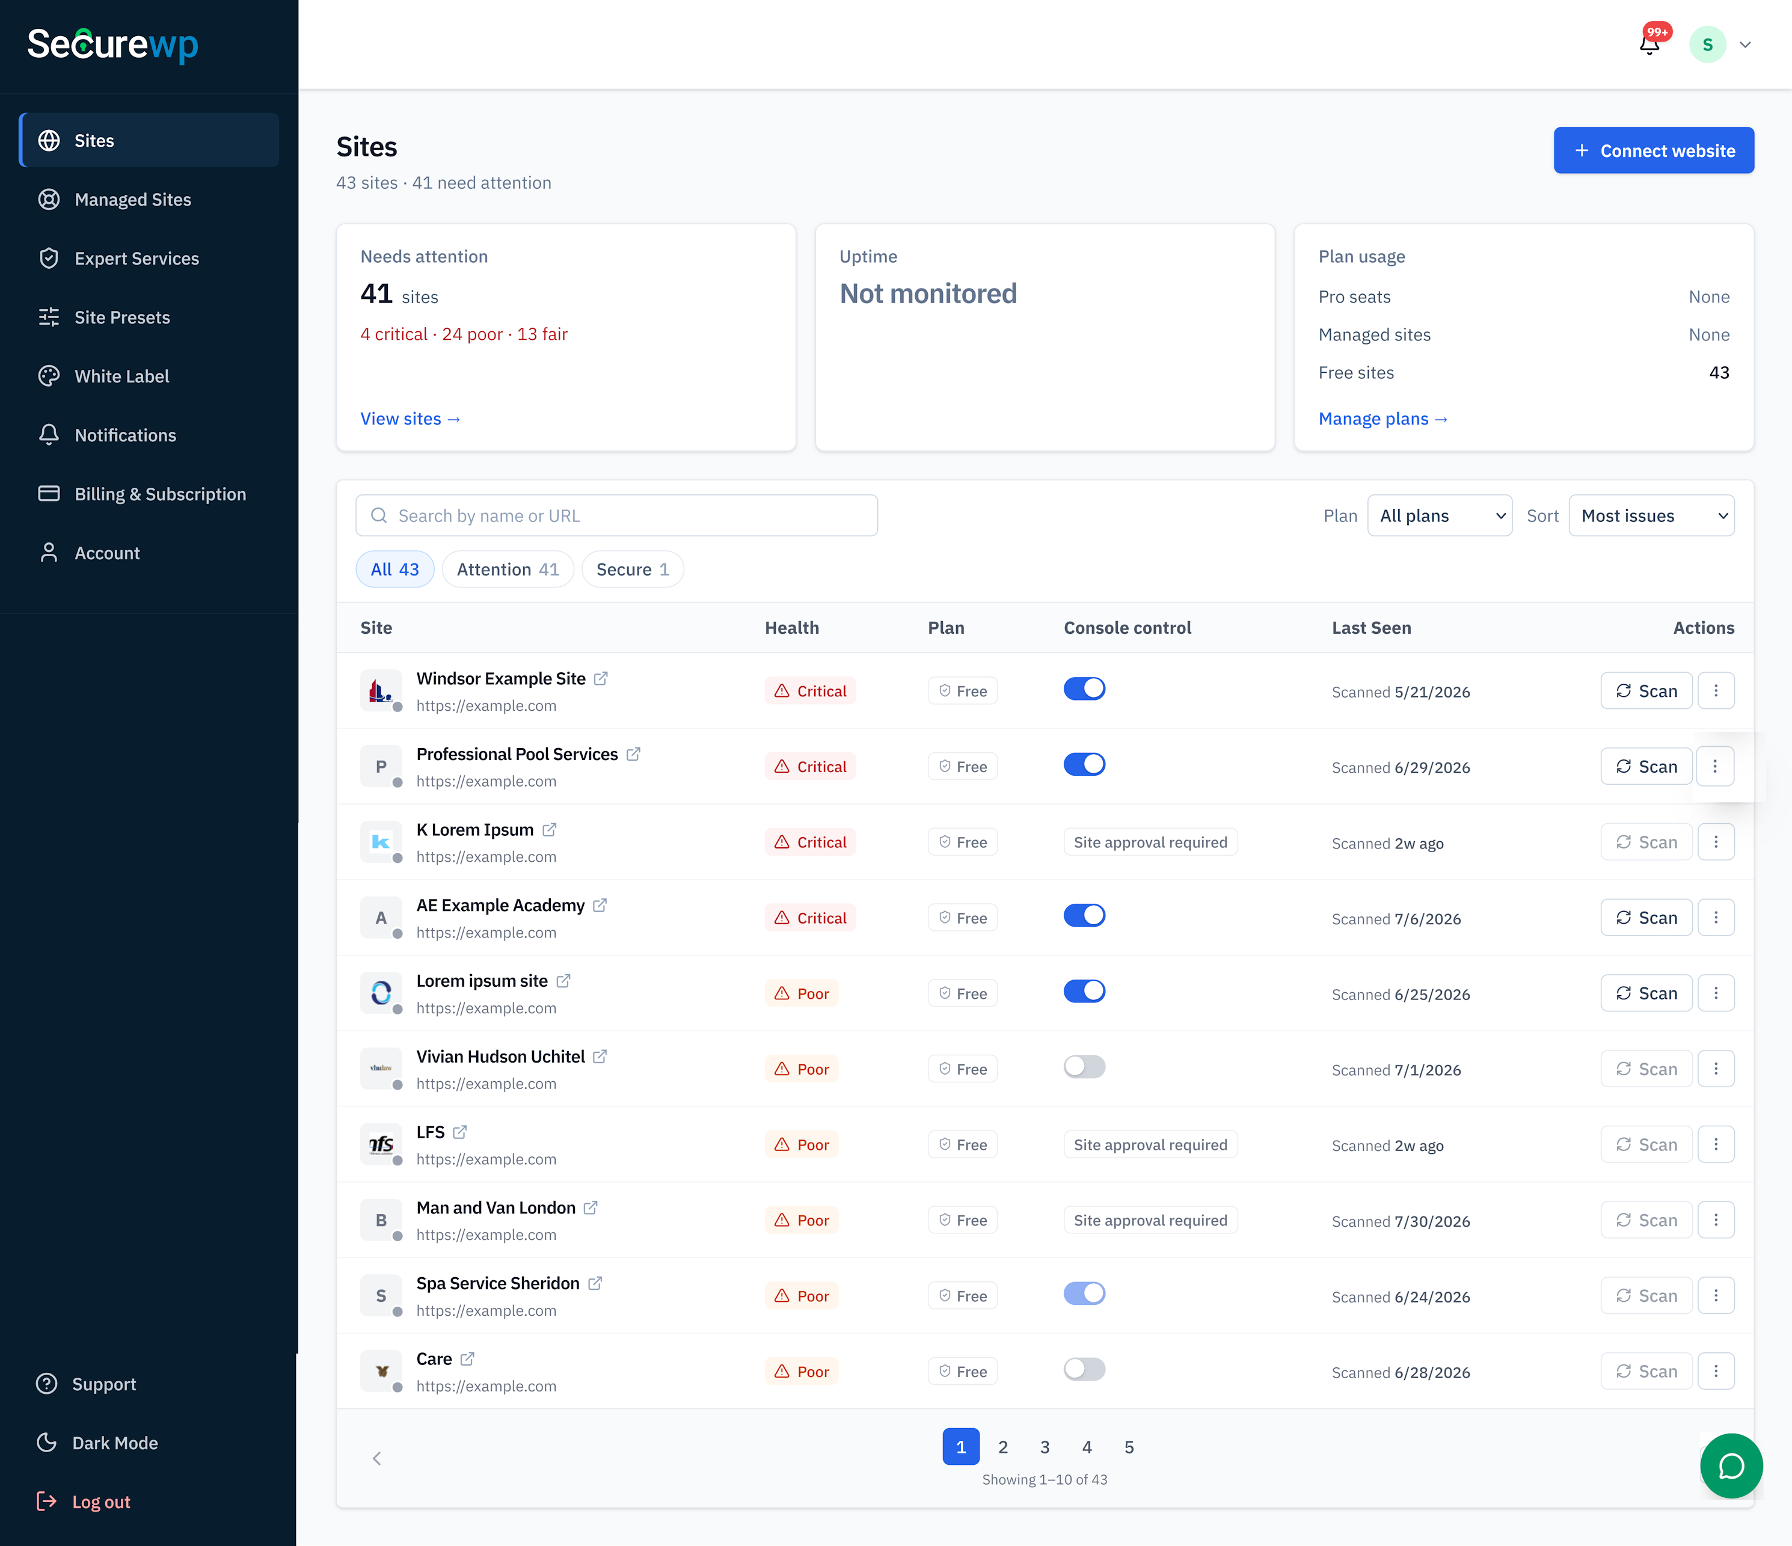Open the user avatar S

click(1707, 45)
